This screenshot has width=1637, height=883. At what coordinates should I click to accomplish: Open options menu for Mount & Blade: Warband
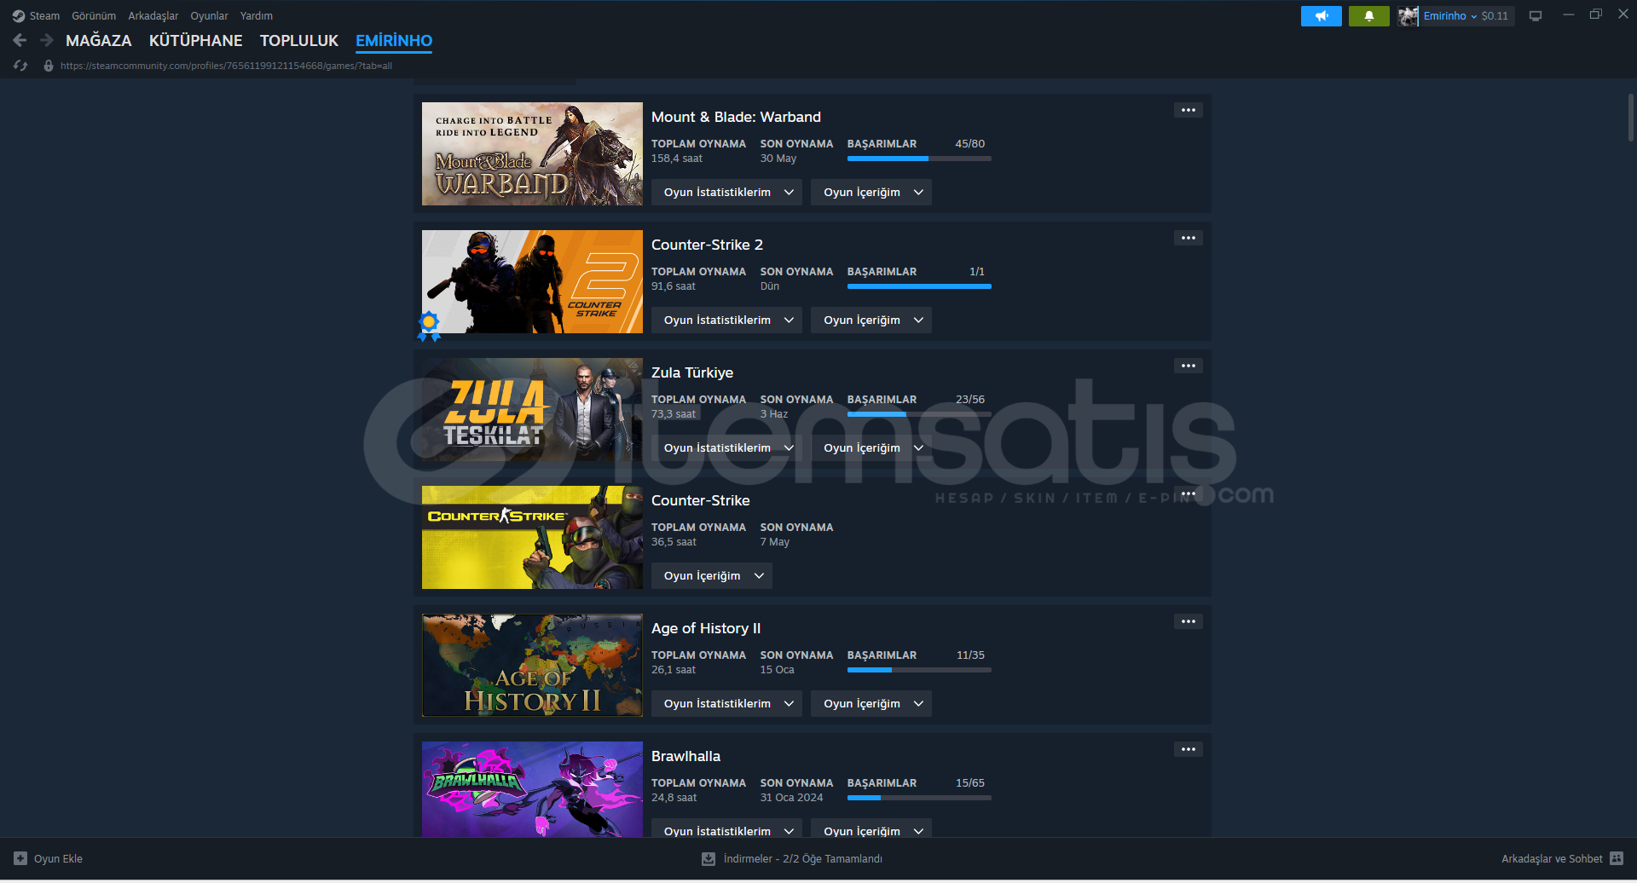tap(1188, 110)
